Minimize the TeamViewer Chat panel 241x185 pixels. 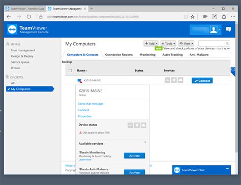click(227, 168)
